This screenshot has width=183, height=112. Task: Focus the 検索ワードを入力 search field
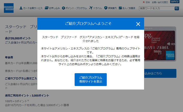pyautogui.click(x=157, y=8)
